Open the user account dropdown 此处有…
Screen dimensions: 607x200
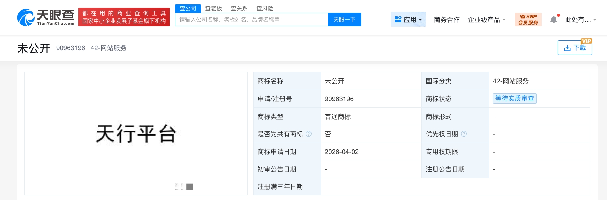[580, 20]
